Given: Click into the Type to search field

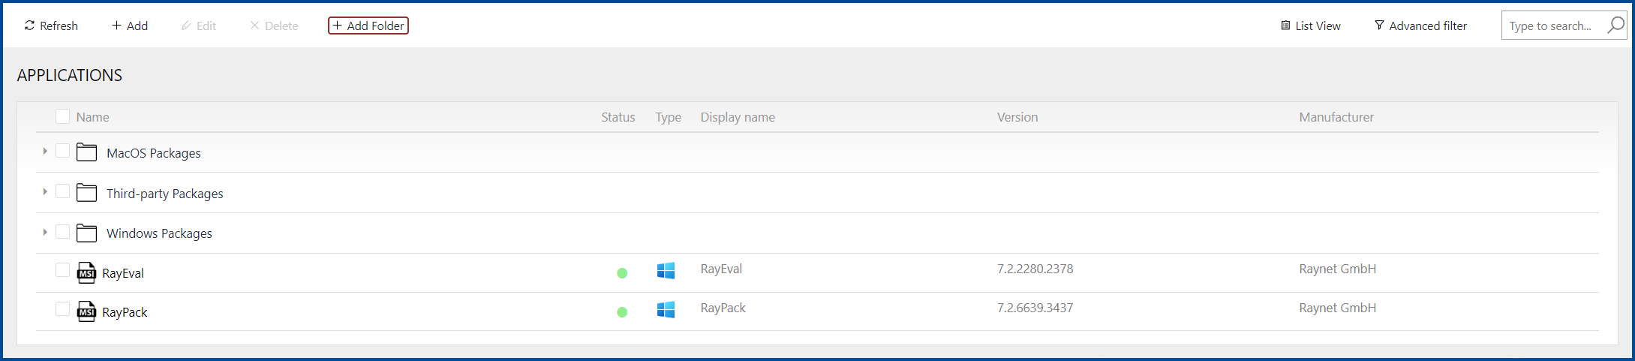Looking at the screenshot, I should point(1550,26).
